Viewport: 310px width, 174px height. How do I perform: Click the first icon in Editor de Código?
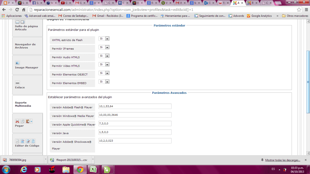click(x=17, y=141)
